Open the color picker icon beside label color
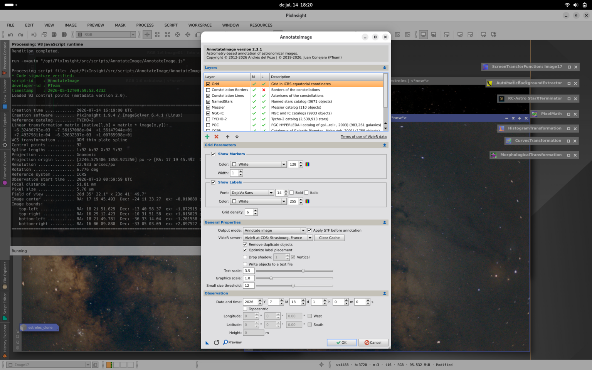The width and height of the screenshot is (592, 370). 307,201
